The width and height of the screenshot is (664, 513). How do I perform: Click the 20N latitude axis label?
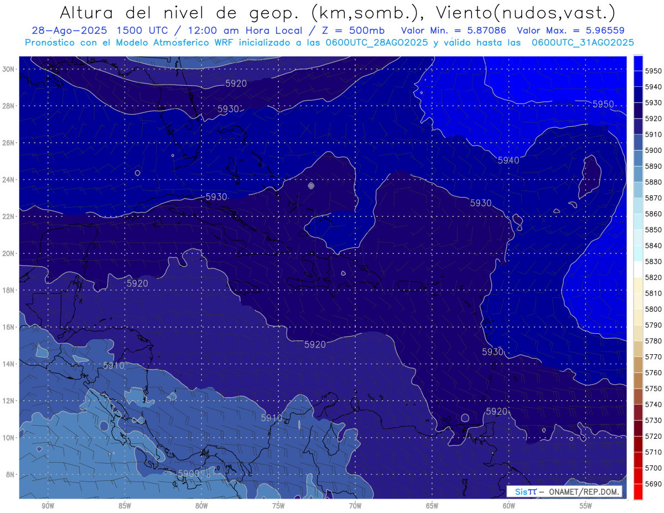click(x=9, y=253)
